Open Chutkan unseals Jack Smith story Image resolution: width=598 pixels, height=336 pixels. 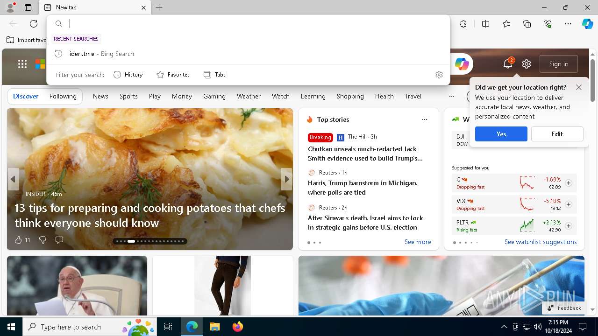pos(365,154)
